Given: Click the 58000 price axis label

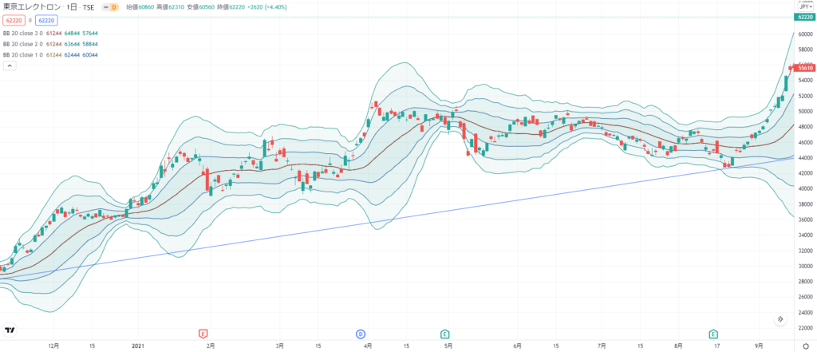Looking at the screenshot, I should coord(806,49).
